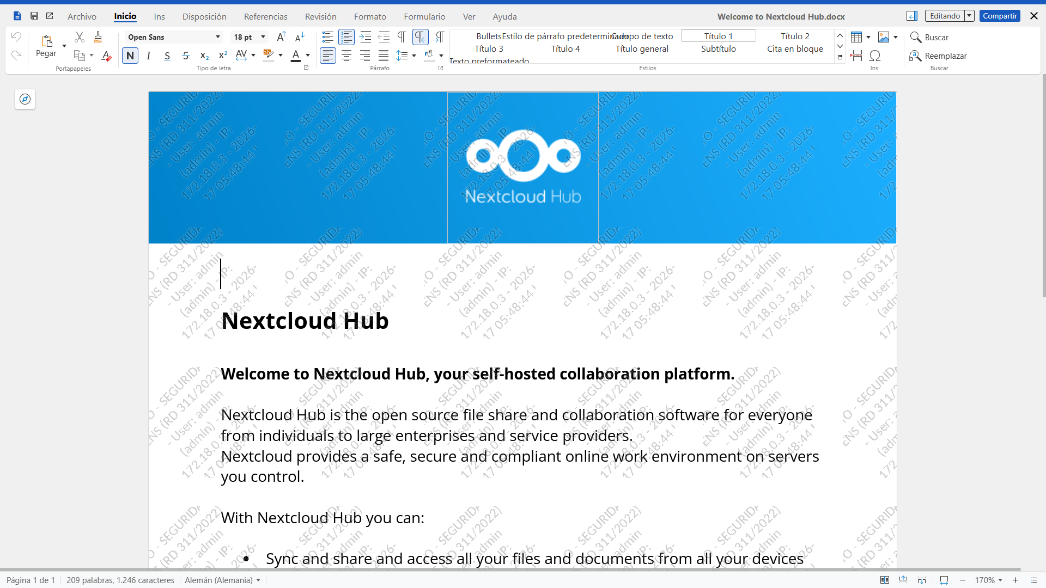Click the Increase Font Size icon
This screenshot has height=588, width=1046.
coord(281,37)
